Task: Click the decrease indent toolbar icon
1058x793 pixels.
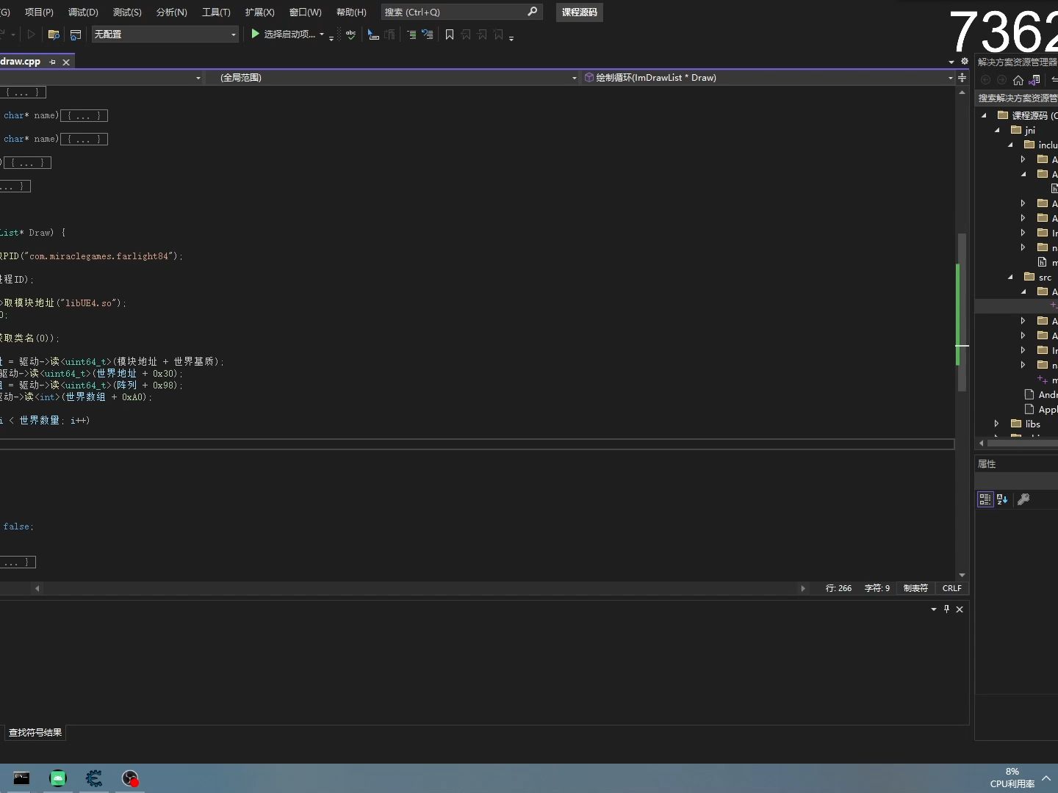Action: point(428,35)
